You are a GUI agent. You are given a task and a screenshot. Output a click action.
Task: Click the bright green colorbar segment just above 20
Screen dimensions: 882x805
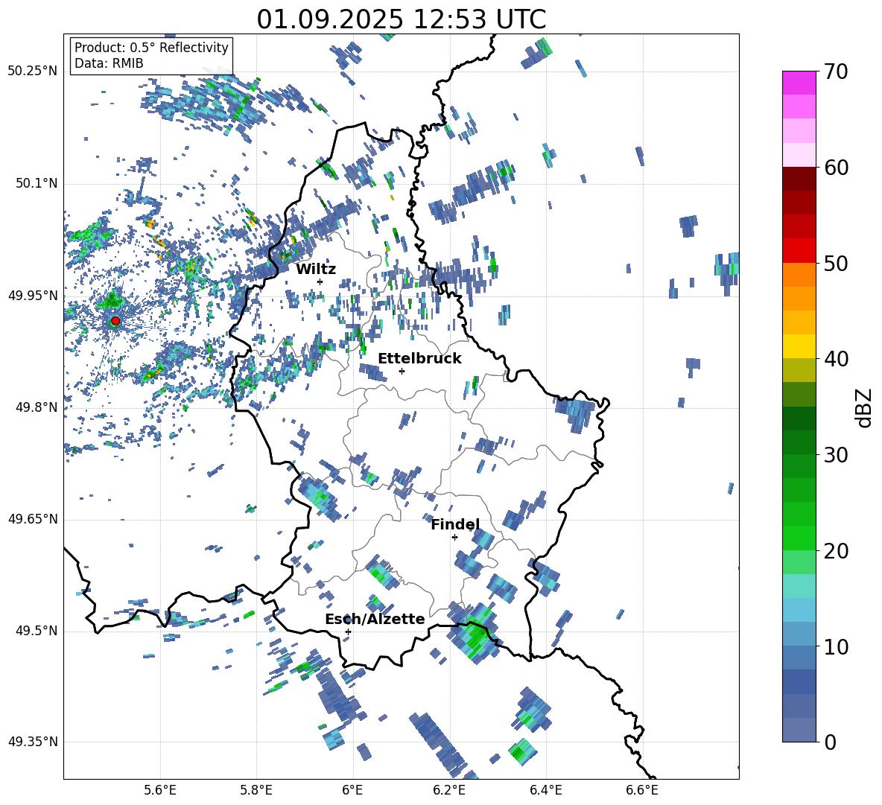point(799,538)
